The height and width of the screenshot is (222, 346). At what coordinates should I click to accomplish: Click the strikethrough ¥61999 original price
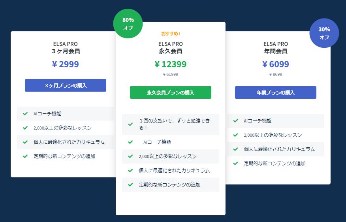click(x=171, y=74)
